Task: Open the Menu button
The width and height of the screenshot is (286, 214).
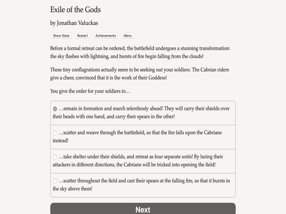Action: click(x=128, y=36)
